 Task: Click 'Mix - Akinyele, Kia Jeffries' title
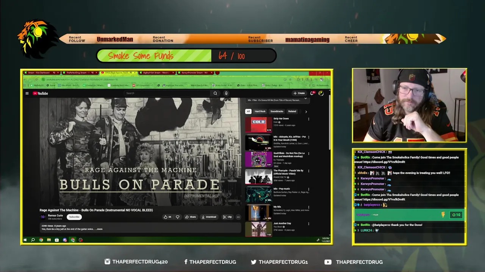(x=289, y=138)
